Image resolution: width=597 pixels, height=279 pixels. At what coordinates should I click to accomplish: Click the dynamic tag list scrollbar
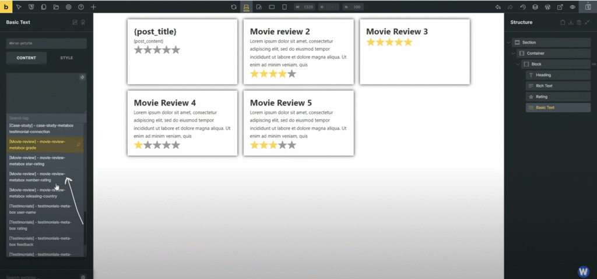[x=85, y=227]
